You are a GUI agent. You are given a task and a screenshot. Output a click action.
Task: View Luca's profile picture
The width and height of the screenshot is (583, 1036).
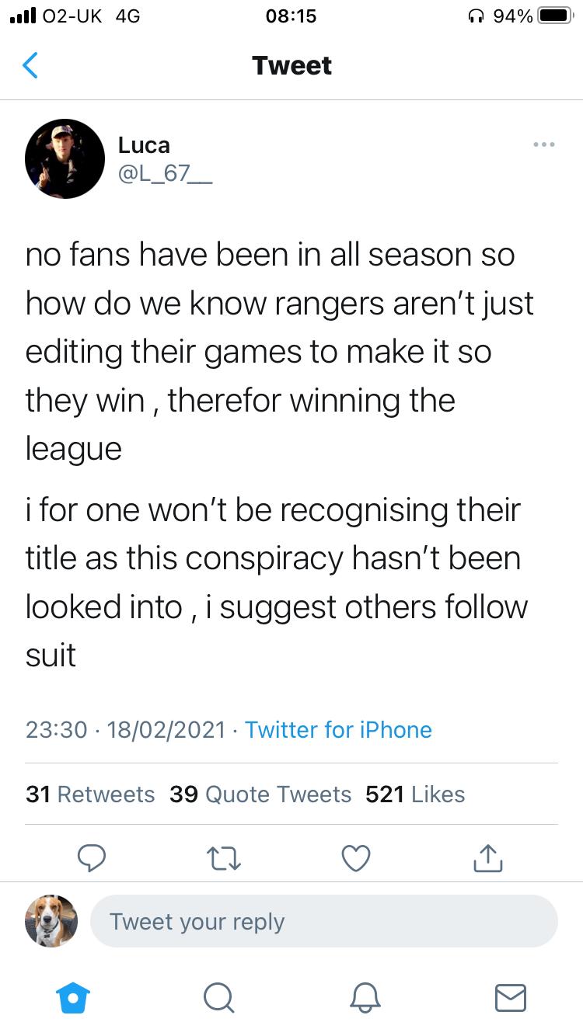65,159
